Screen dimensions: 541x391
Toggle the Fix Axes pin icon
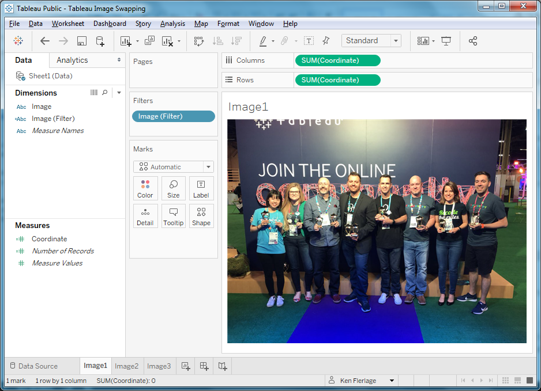tap(326, 41)
